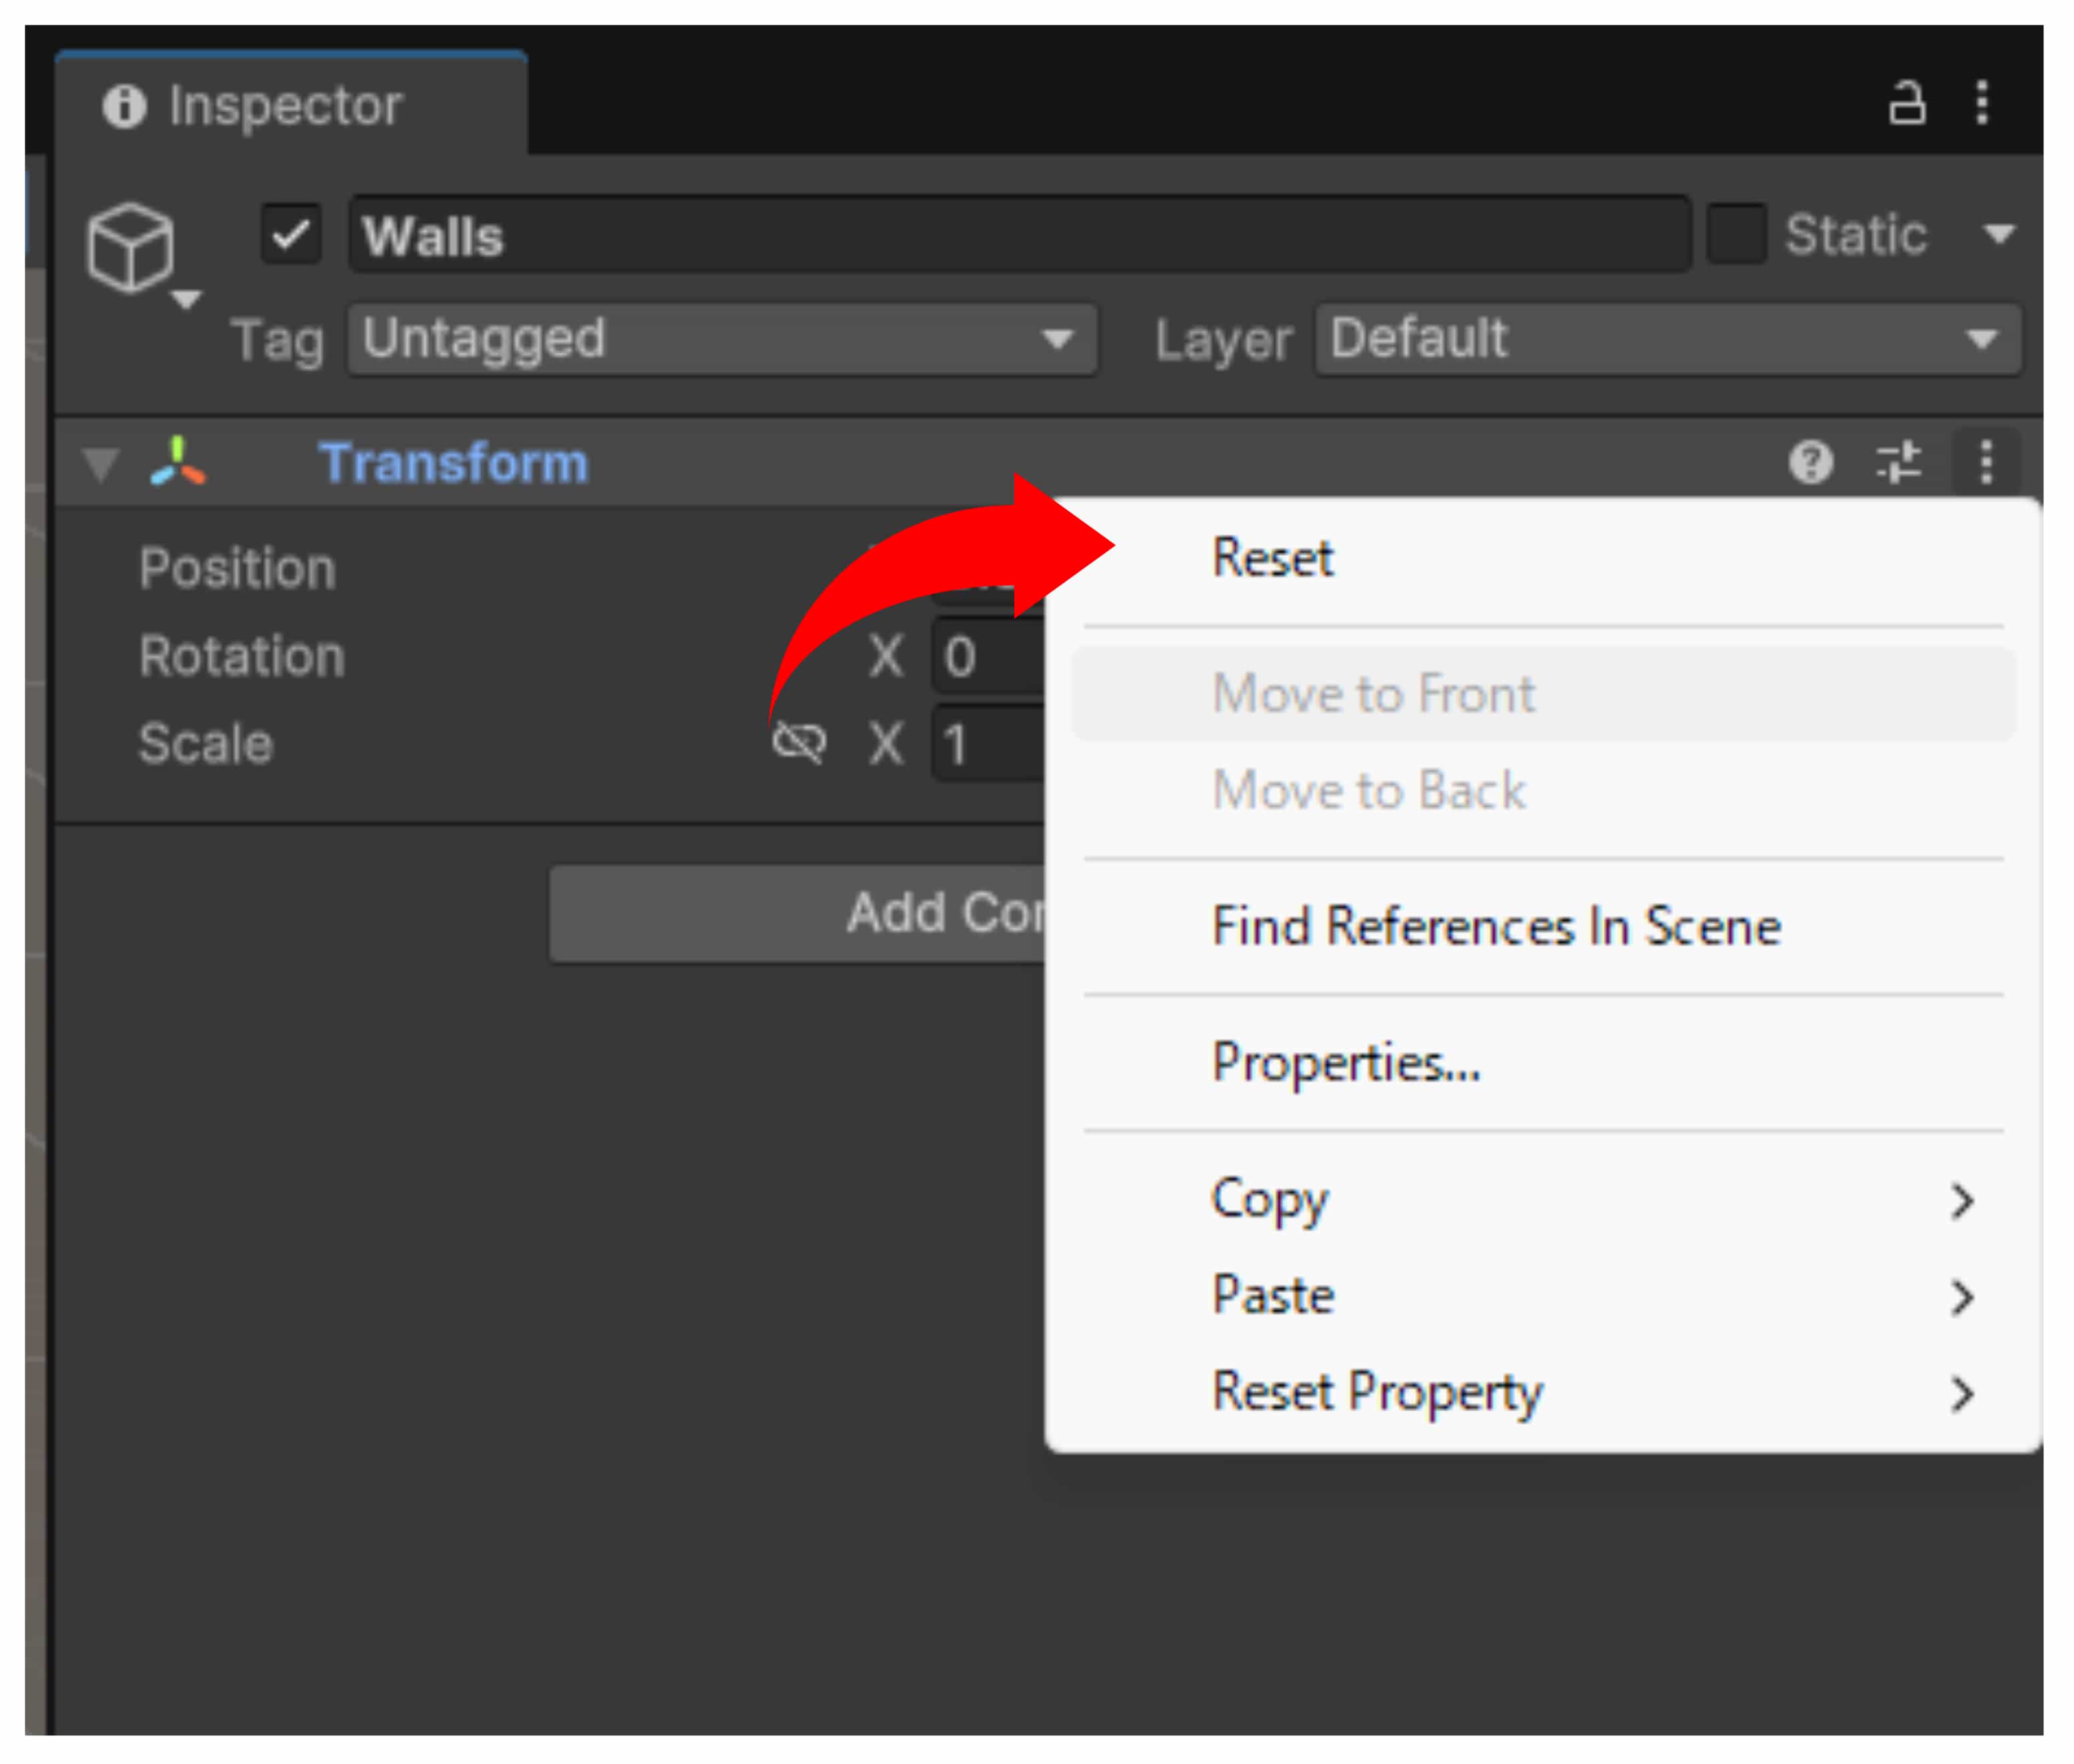Viewport: 2074px width, 1764px height.
Task: Click the GameObject cube icon picker
Action: coord(131,247)
